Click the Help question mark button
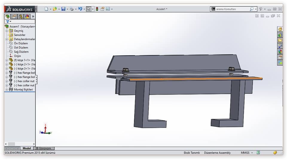The height and width of the screenshot is (160, 287). 261,9
